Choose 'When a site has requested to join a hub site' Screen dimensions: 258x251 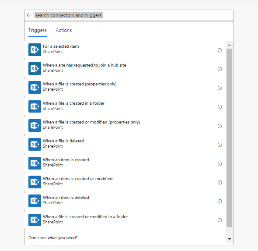point(125,68)
